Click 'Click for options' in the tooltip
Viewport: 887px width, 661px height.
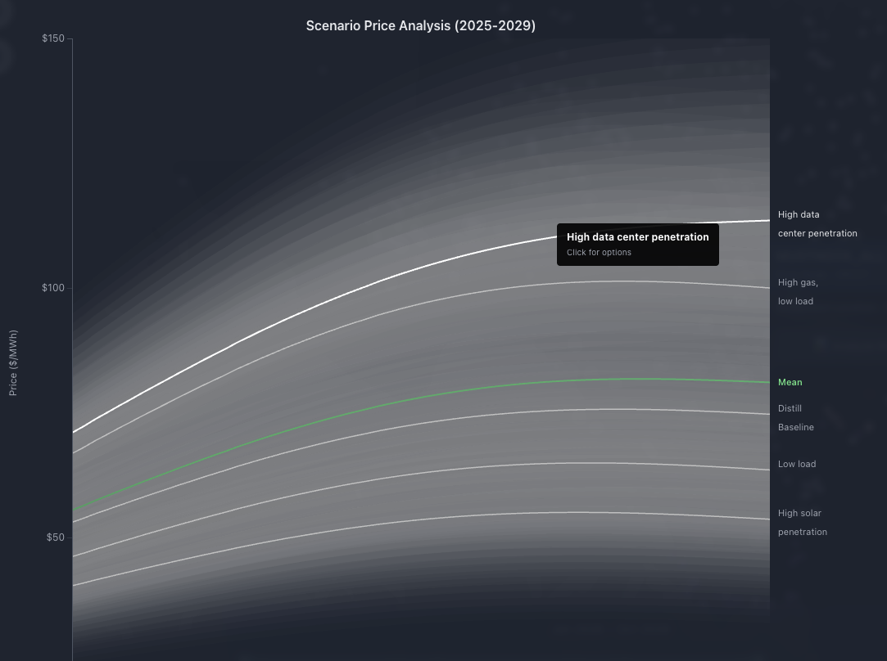pyautogui.click(x=599, y=252)
